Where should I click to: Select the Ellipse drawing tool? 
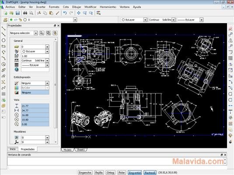(3, 70)
